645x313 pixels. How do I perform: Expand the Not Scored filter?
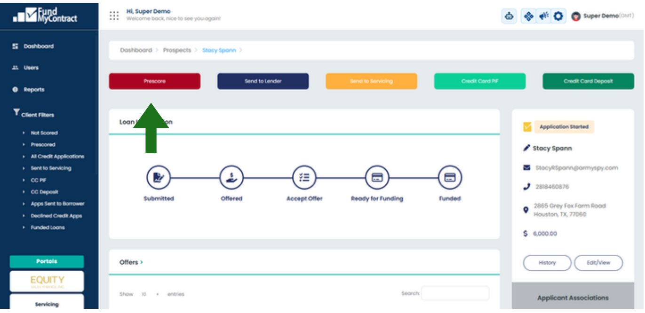(x=44, y=133)
